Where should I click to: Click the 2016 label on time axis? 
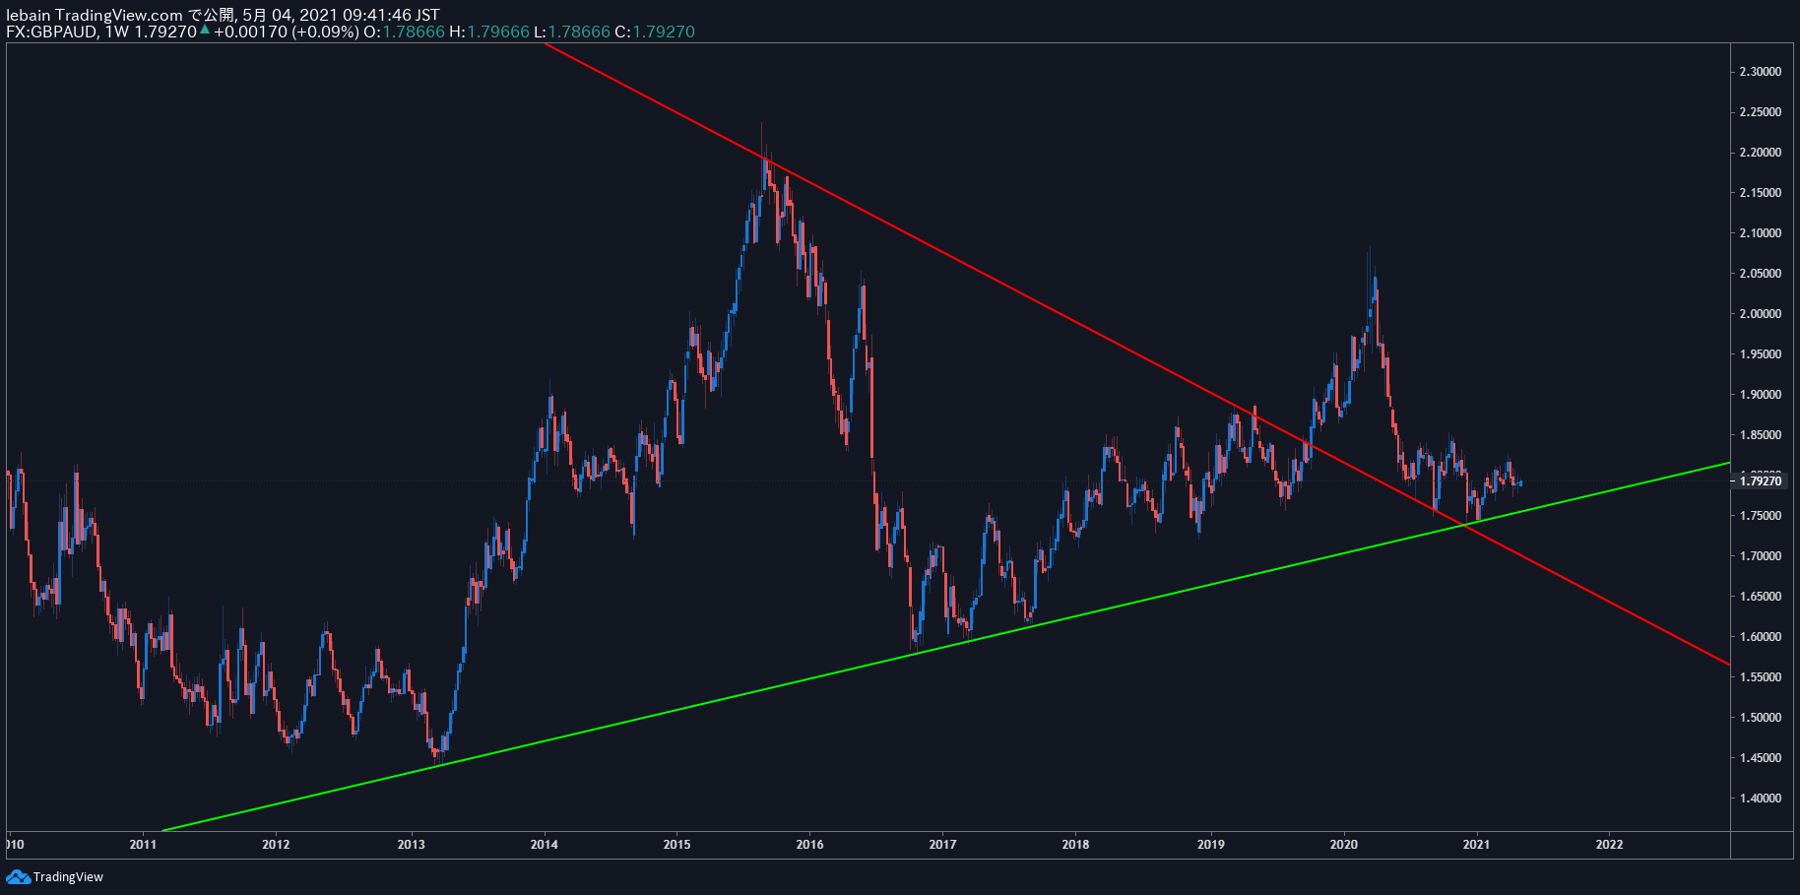coord(809,845)
